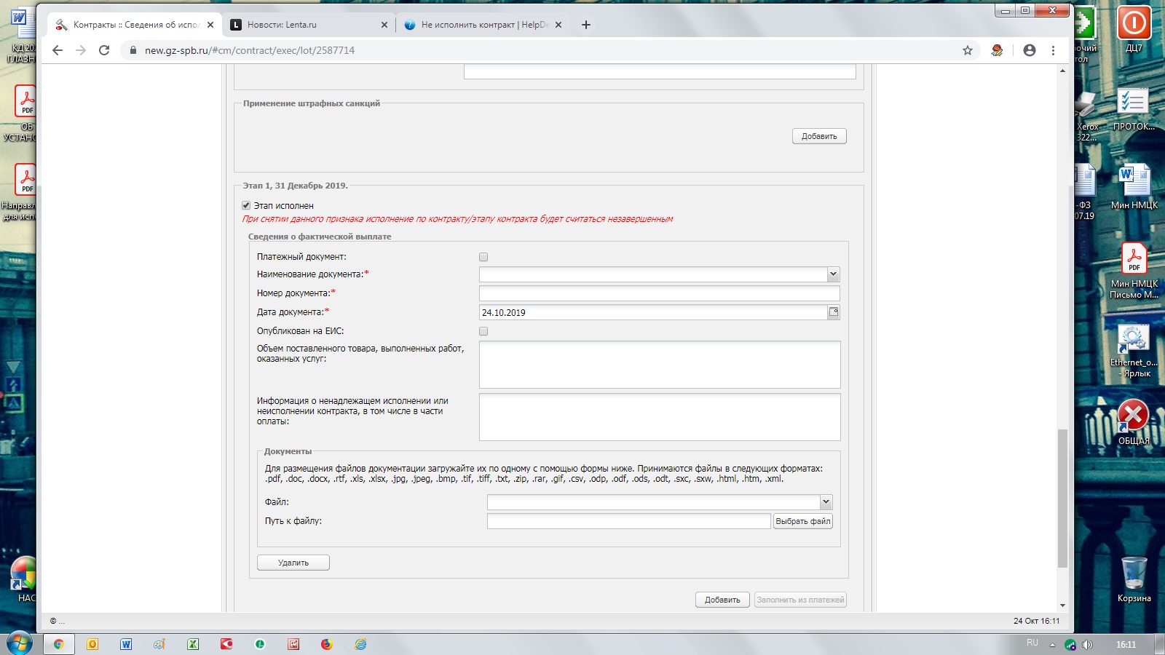Viewport: 1165px width, 655px height.
Task: Open Chrome's three-dot menu
Action: coord(1053,50)
